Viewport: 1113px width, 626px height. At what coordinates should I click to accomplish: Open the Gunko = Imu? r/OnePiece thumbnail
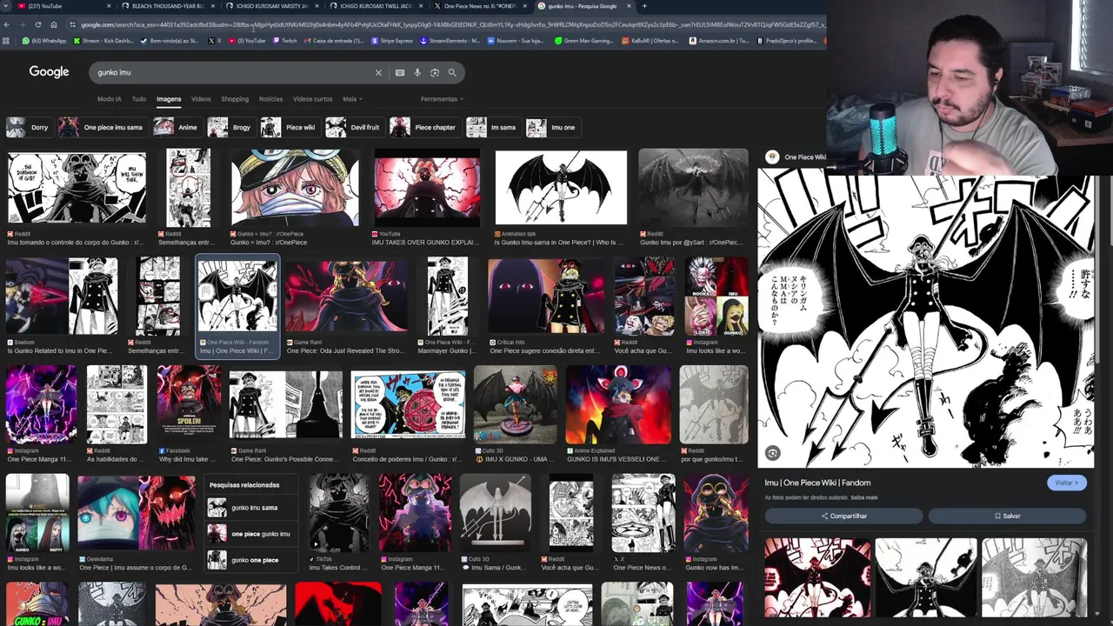point(295,188)
